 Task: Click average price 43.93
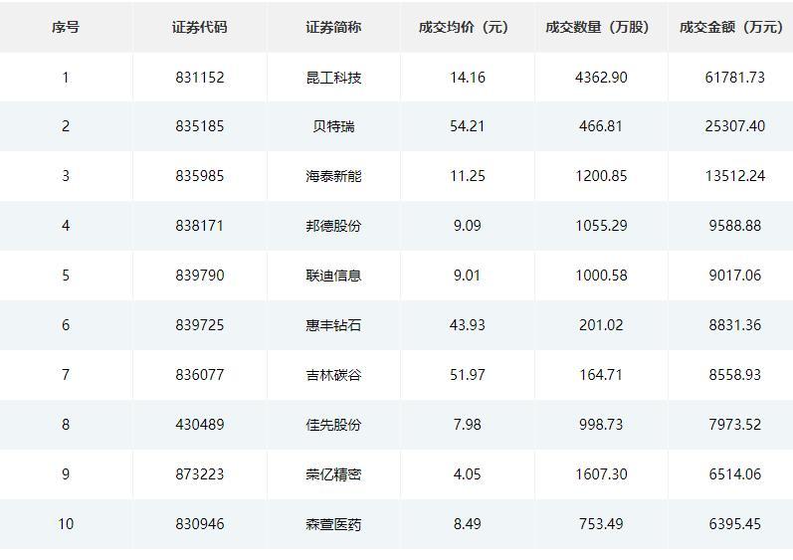468,325
